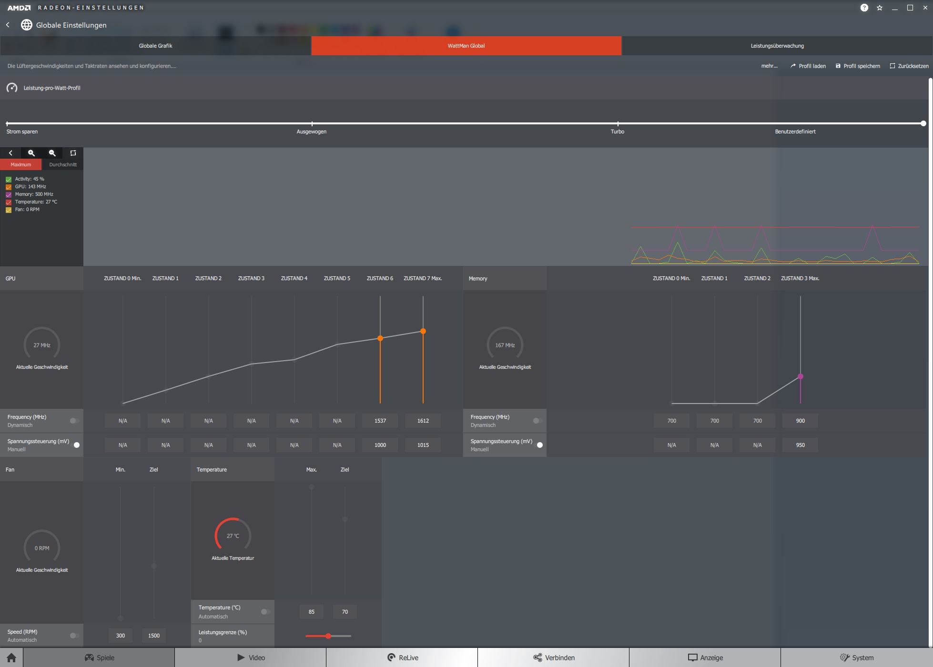Click the vertical page scrollbar
Screen dimensions: 933x667
[x=931, y=362]
